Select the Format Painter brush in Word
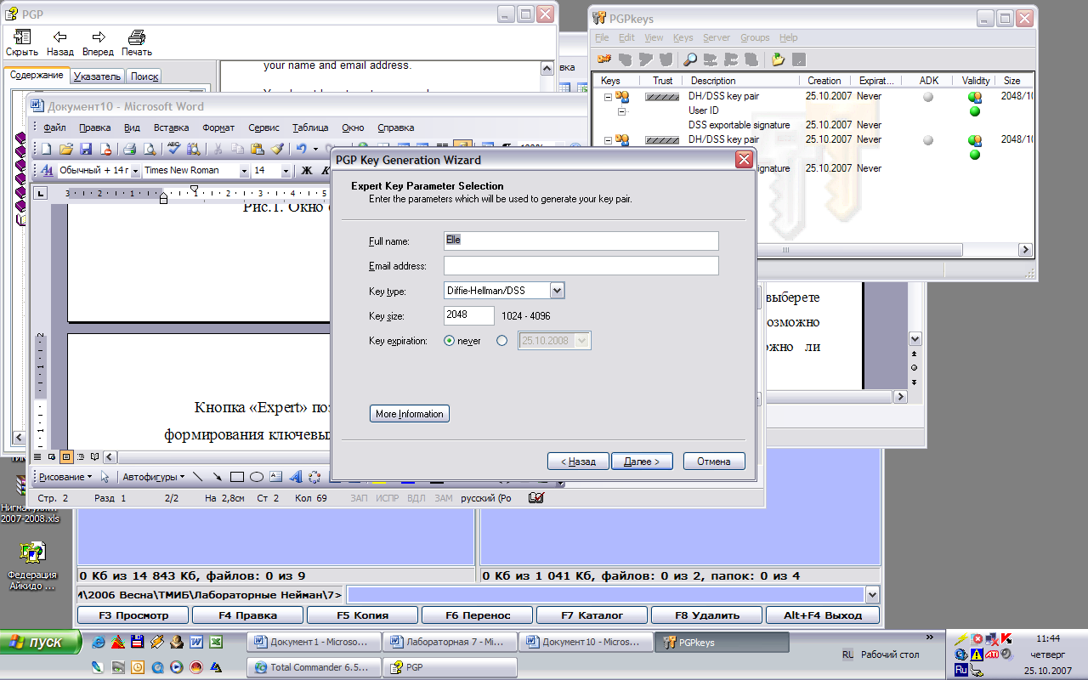Image resolution: width=1088 pixels, height=680 pixels. coord(277,150)
